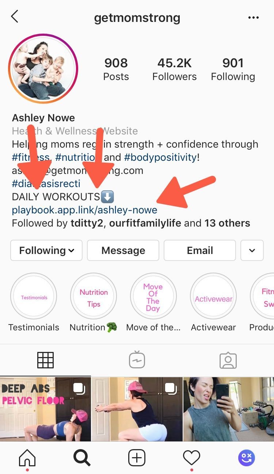
Task: Switch to the tagged photos tab
Action: [228, 360]
